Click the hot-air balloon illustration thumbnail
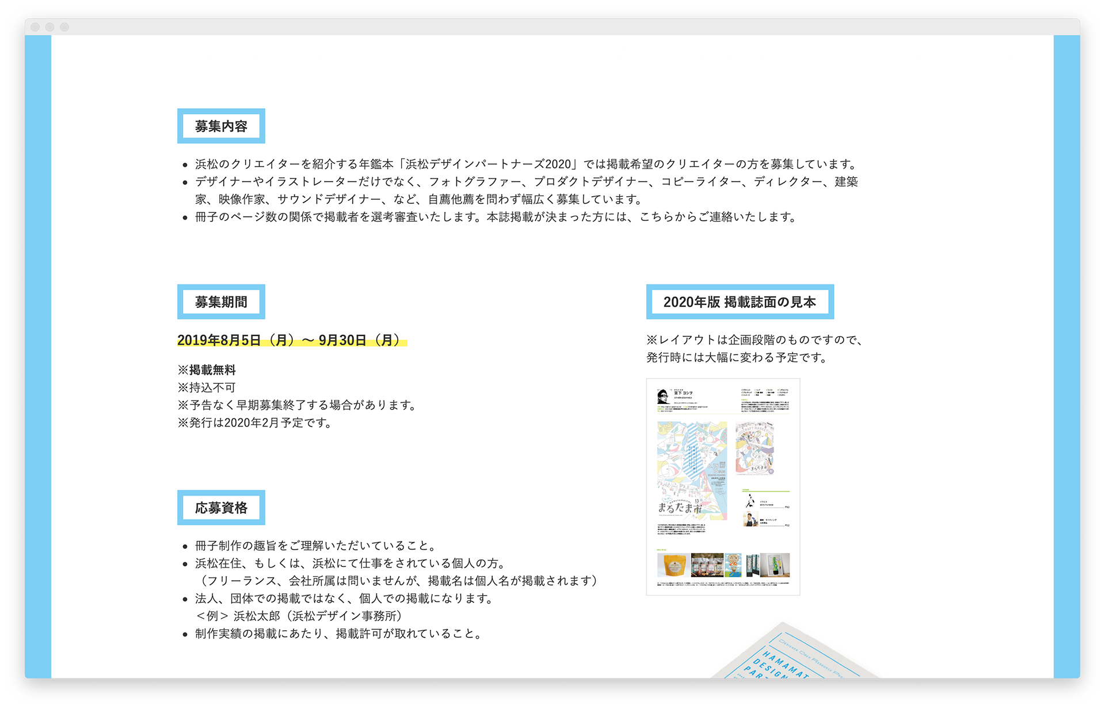 [x=733, y=565]
